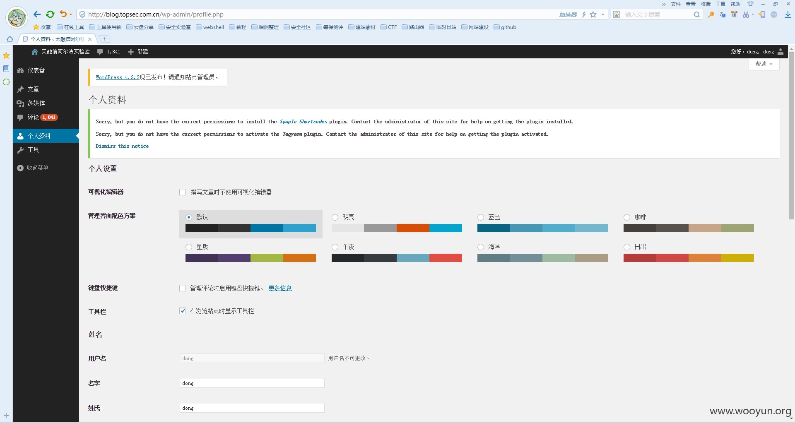The height and width of the screenshot is (423, 795).
Task: Click the site security shield icon
Action: [x=82, y=14]
